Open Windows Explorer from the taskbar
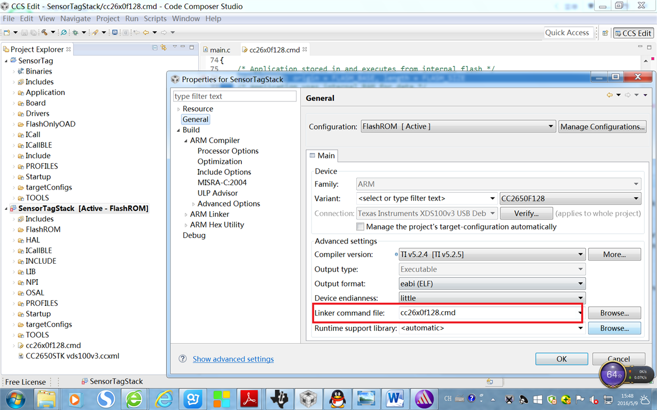The height and width of the screenshot is (410, 657). 46,399
